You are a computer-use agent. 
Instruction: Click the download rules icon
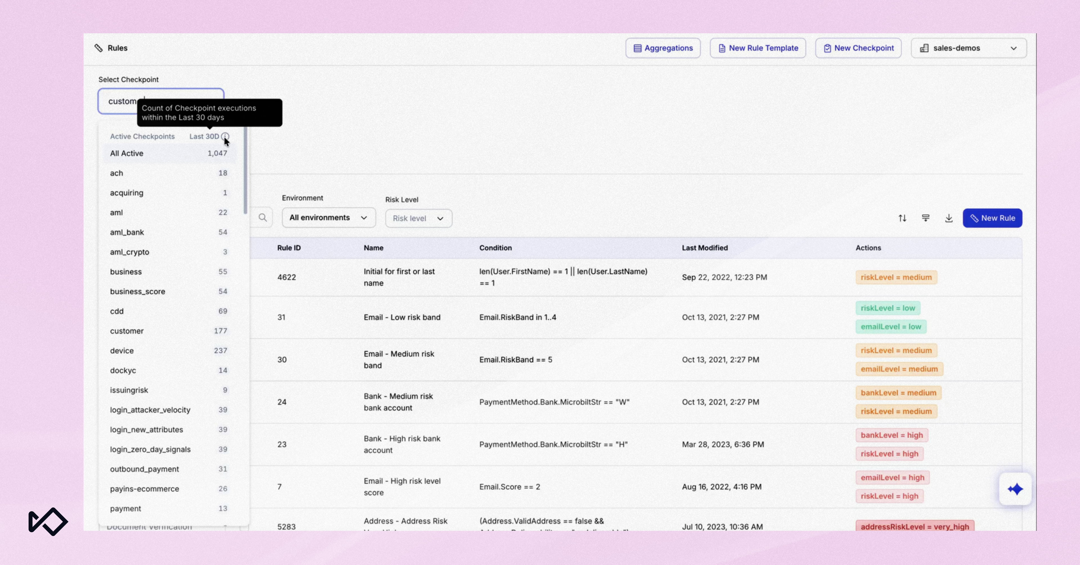pyautogui.click(x=949, y=218)
